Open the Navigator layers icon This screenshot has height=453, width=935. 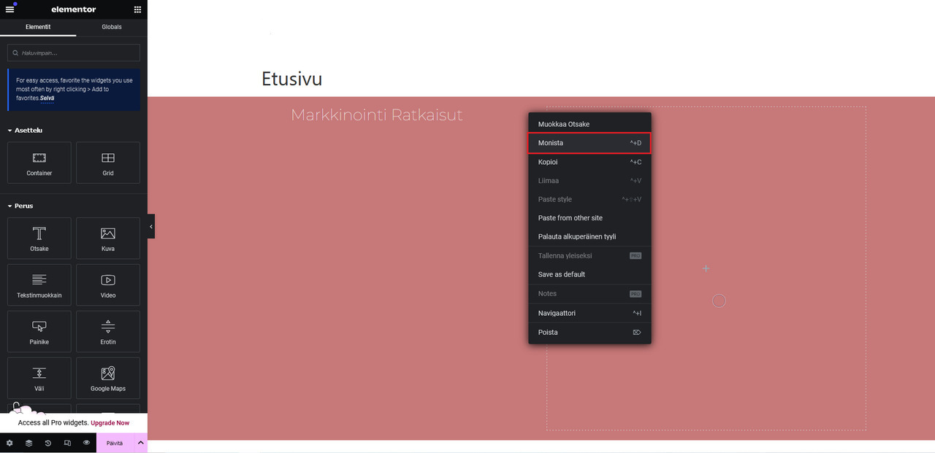pyautogui.click(x=28, y=443)
